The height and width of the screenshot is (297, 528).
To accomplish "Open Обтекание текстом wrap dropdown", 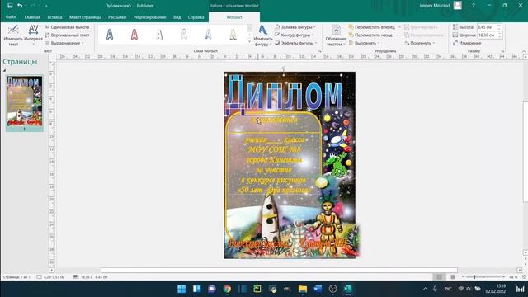I will point(336,35).
